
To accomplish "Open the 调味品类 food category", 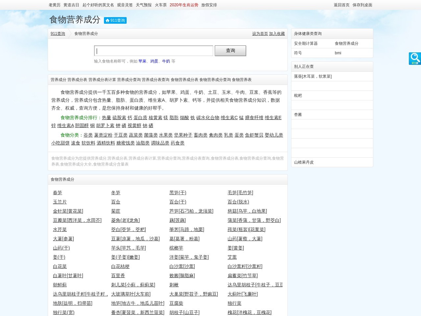I will tap(160, 143).
